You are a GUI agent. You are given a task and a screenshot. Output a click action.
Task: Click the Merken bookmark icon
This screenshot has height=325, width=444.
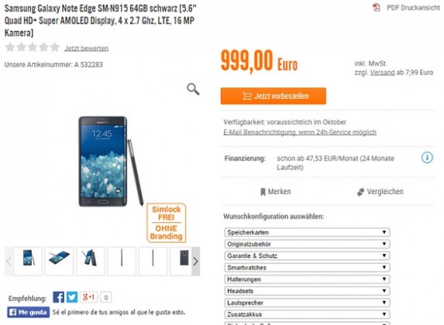(263, 192)
